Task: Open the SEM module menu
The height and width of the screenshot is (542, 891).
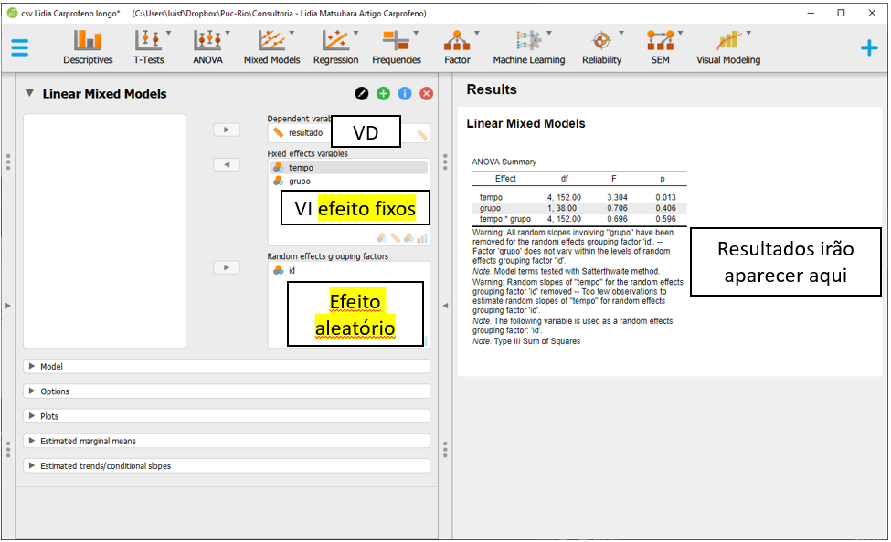Action: 660,47
